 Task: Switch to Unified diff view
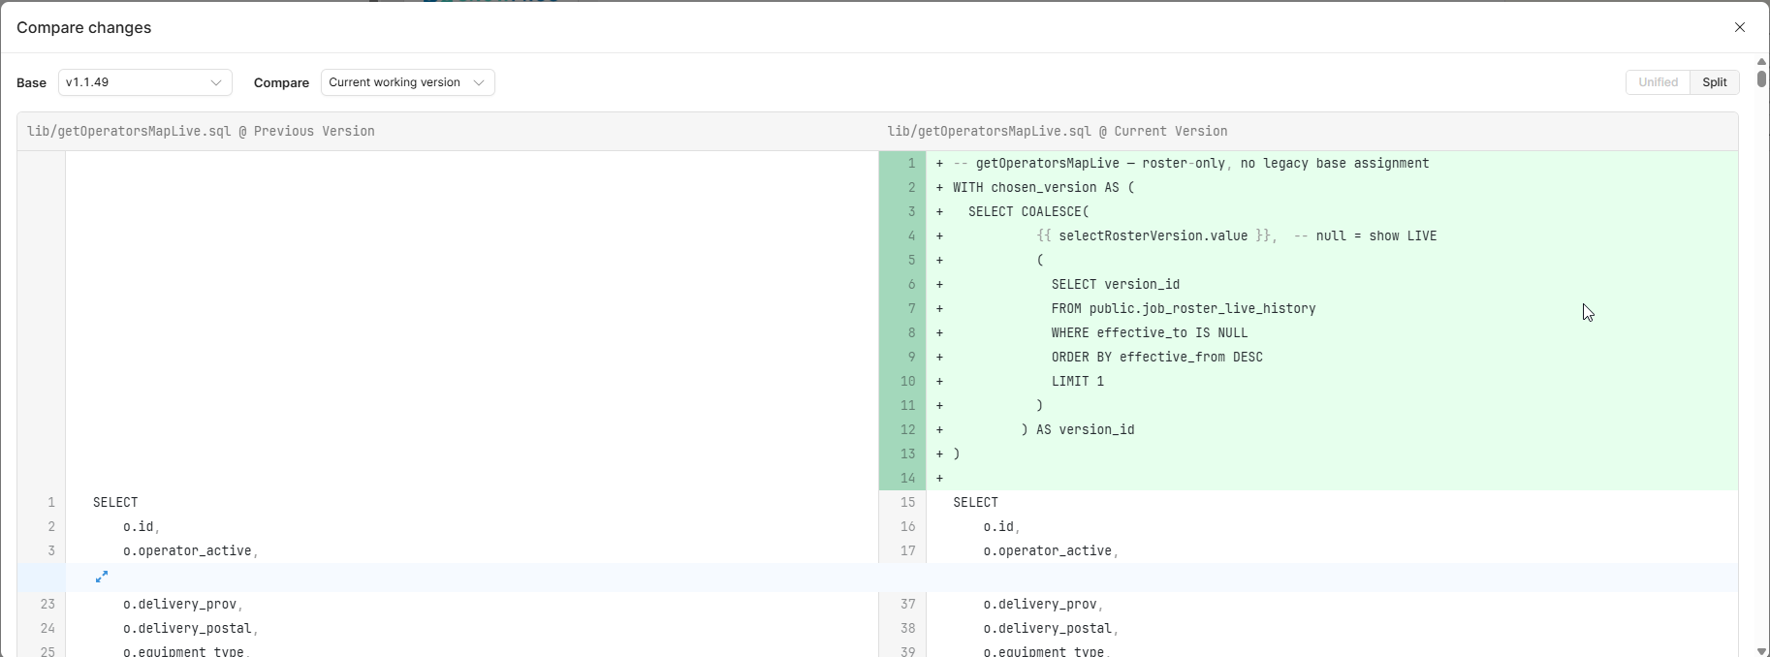pyautogui.click(x=1658, y=82)
